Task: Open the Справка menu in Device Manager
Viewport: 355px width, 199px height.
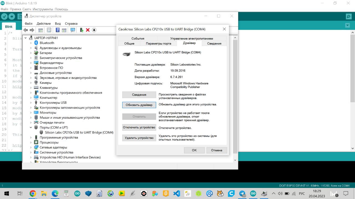Action: pos(71,23)
